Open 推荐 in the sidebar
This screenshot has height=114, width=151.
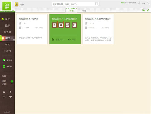coord(8,26)
